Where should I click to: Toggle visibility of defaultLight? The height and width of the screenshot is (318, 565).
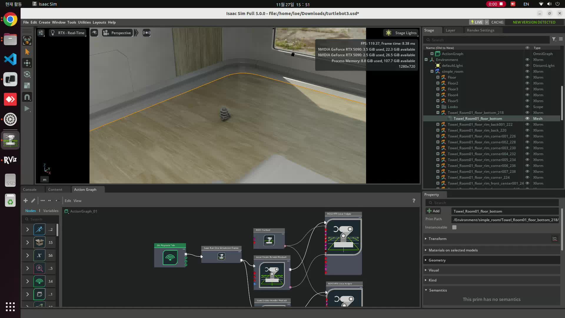click(x=527, y=65)
